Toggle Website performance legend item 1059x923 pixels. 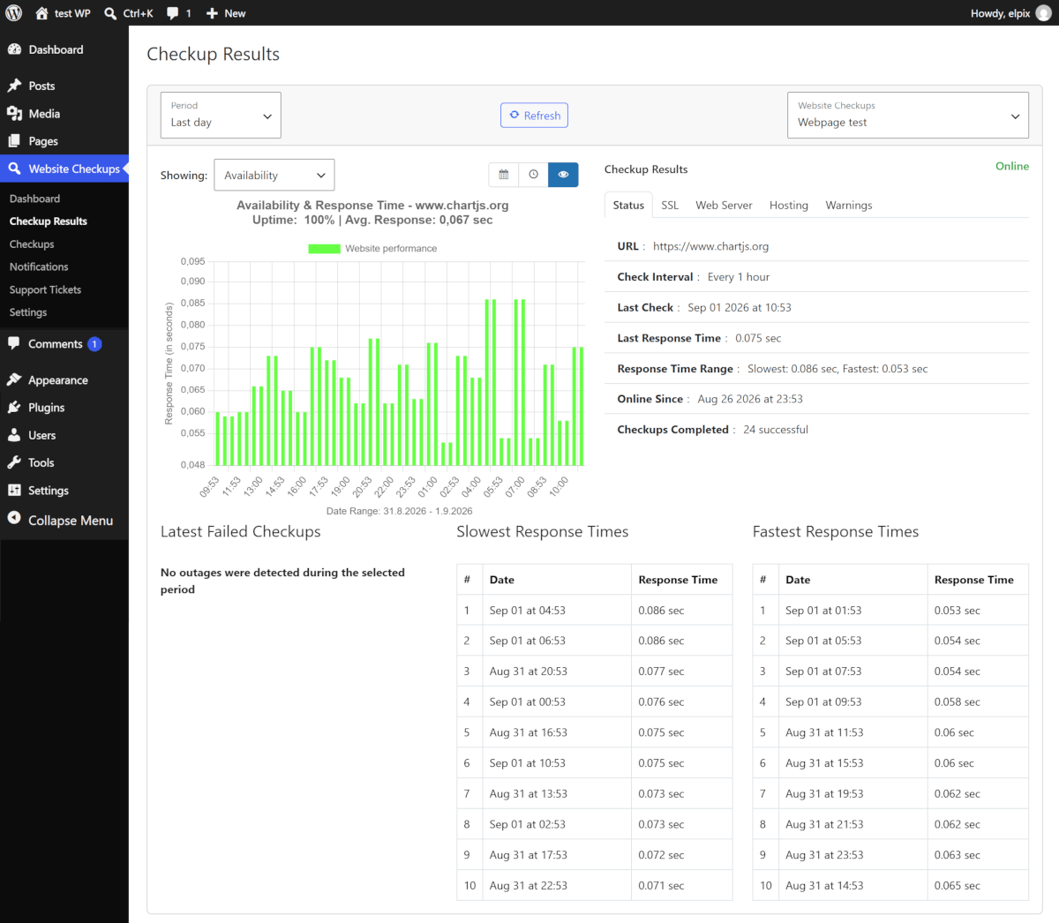pos(372,249)
